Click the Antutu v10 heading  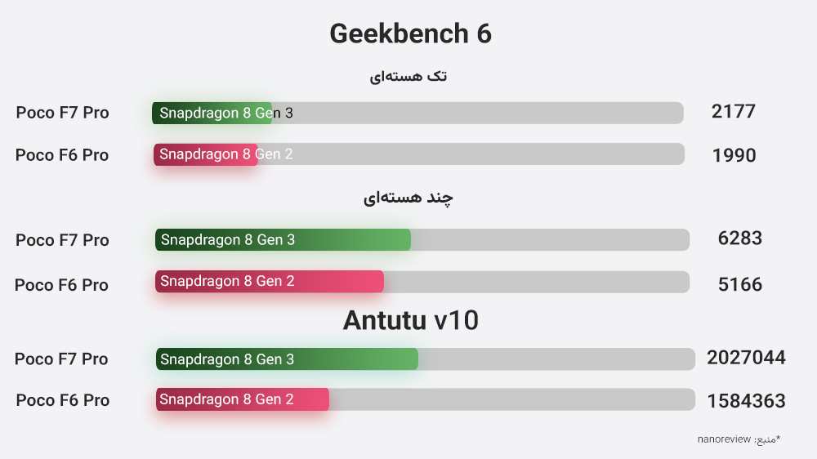pyautogui.click(x=411, y=320)
